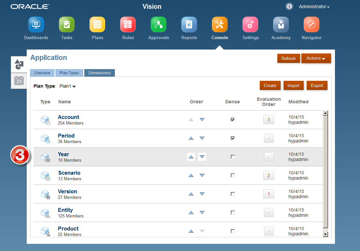Move Version down in order
The image size is (360, 251).
point(202,194)
